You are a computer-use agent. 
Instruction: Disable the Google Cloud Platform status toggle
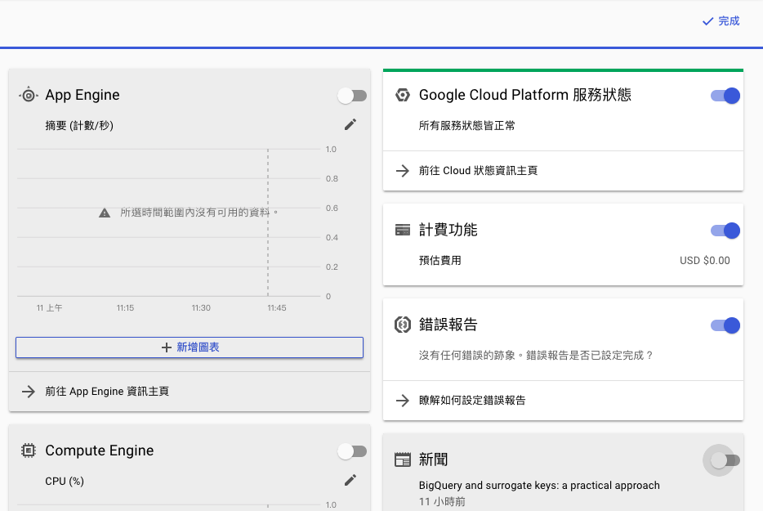[x=725, y=96]
